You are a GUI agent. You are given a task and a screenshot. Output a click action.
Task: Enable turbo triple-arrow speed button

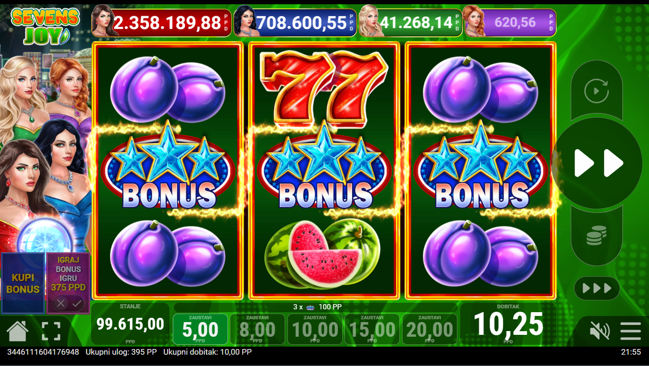click(597, 288)
